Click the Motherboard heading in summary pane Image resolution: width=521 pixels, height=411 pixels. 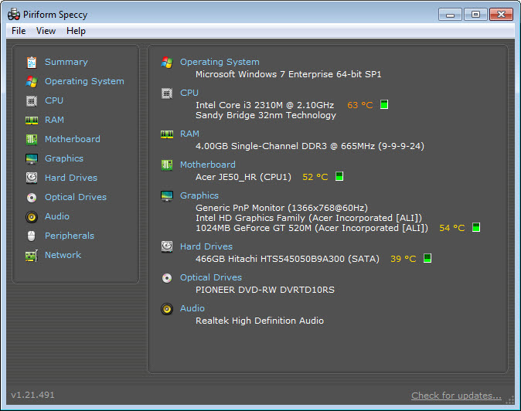tap(208, 165)
